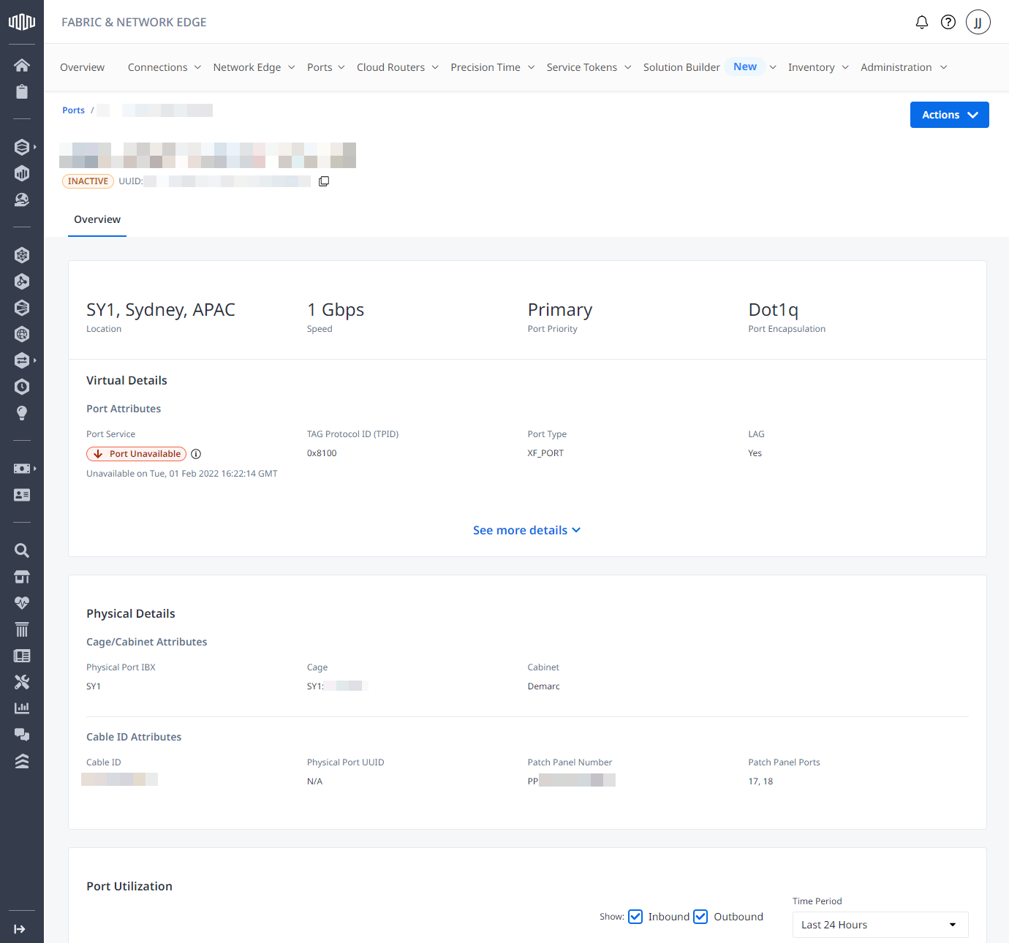Open the pillar column sidebar icon

tap(22, 629)
